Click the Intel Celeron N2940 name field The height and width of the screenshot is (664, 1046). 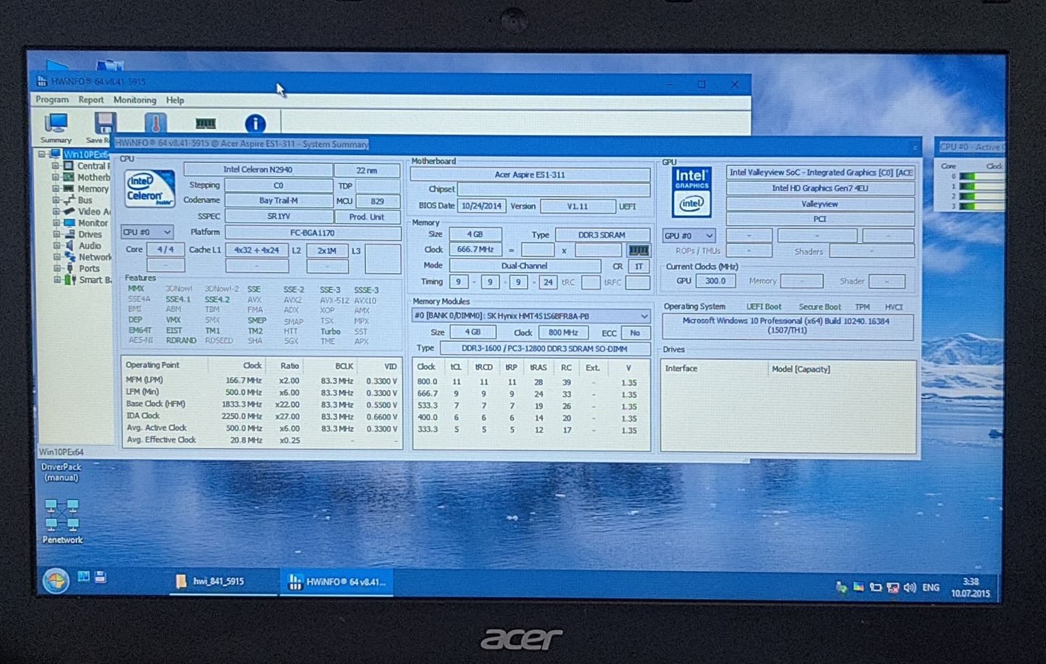click(x=258, y=169)
